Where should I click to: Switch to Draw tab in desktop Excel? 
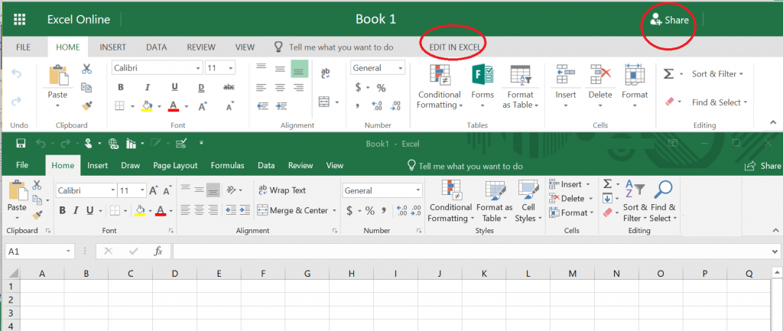(x=130, y=165)
